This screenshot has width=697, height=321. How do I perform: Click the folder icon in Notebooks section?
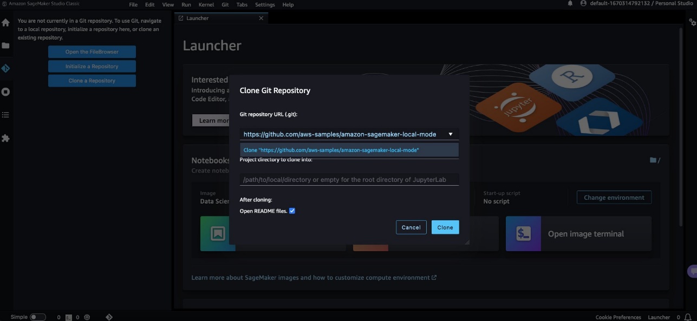click(x=653, y=160)
